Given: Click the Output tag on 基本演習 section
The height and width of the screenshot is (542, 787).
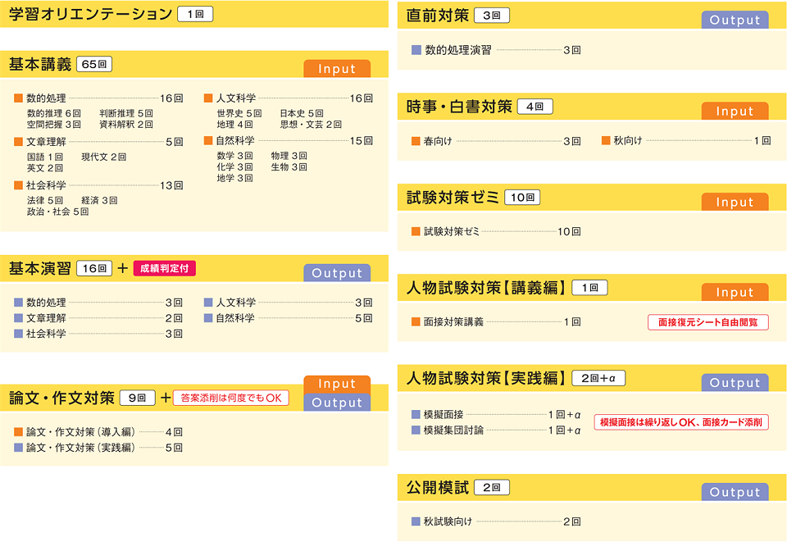Looking at the screenshot, I should pyautogui.click(x=337, y=273).
